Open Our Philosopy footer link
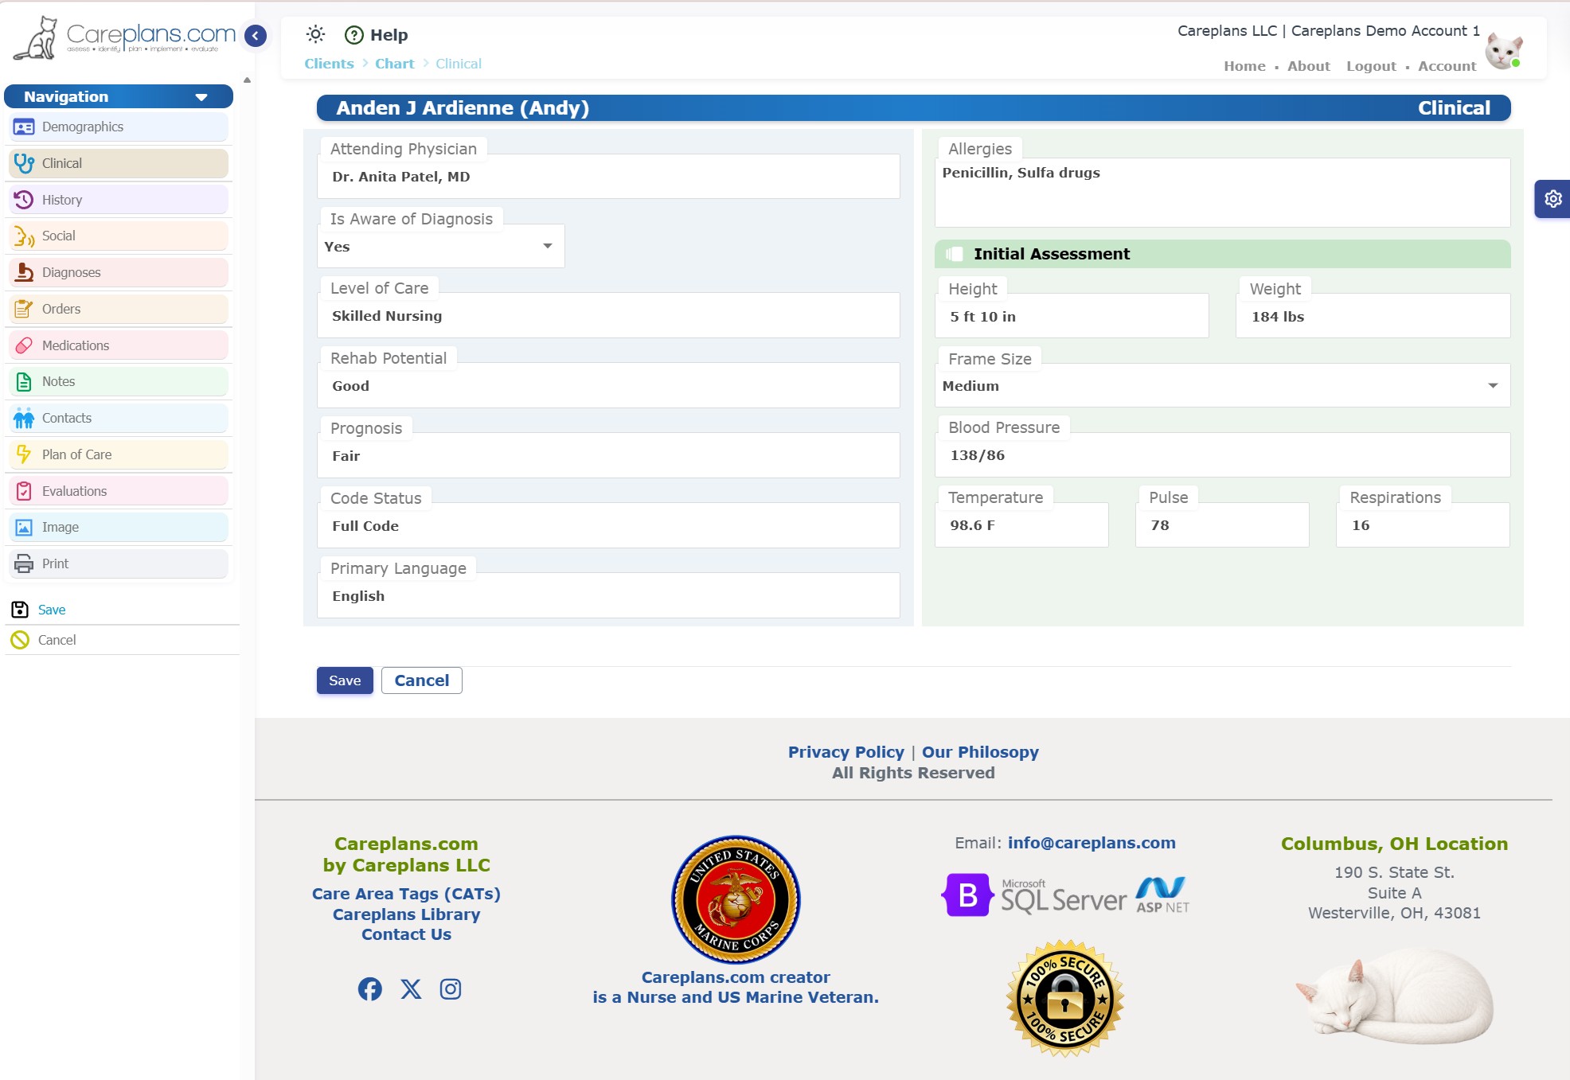Image resolution: width=1570 pixels, height=1080 pixels. click(x=980, y=752)
